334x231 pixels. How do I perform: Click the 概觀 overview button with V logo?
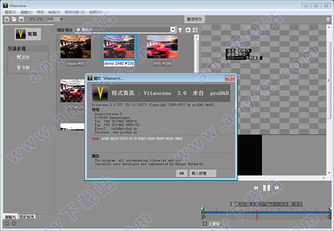pyautogui.click(x=28, y=34)
